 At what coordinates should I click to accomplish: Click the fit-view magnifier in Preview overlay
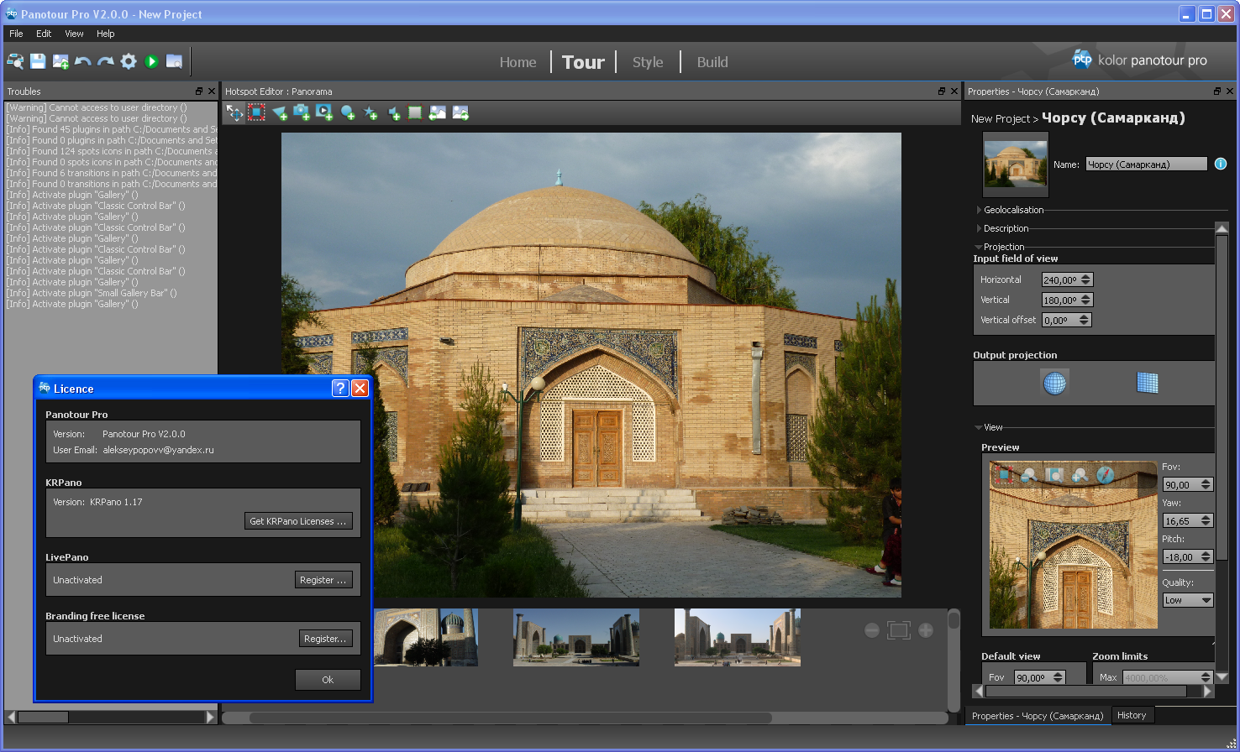click(1054, 475)
